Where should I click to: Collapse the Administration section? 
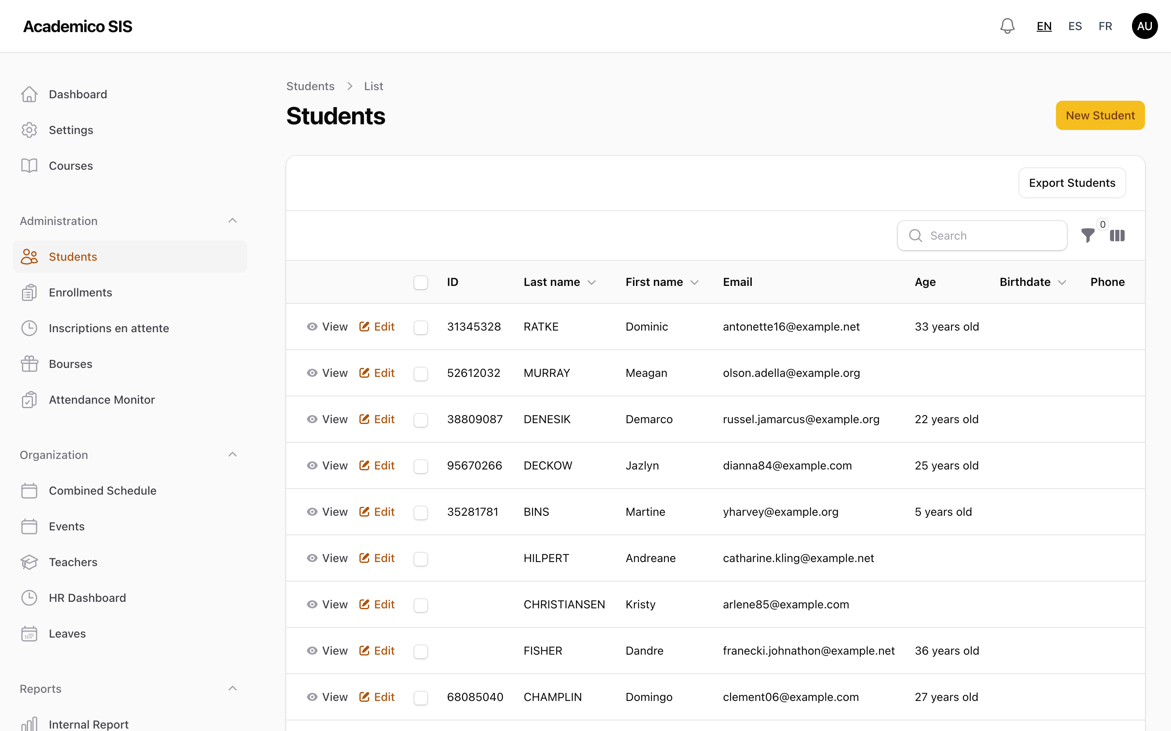(233, 221)
